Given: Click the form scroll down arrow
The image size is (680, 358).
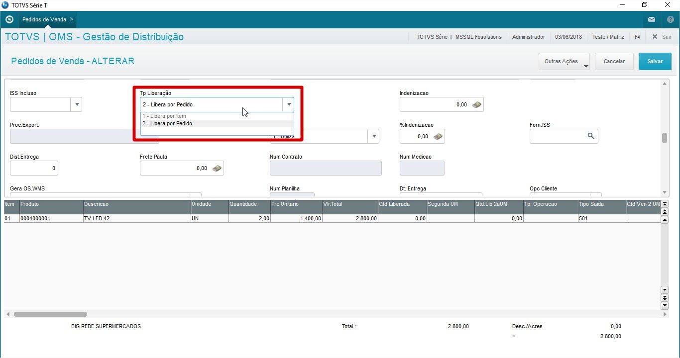Looking at the screenshot, I should tap(665, 192).
